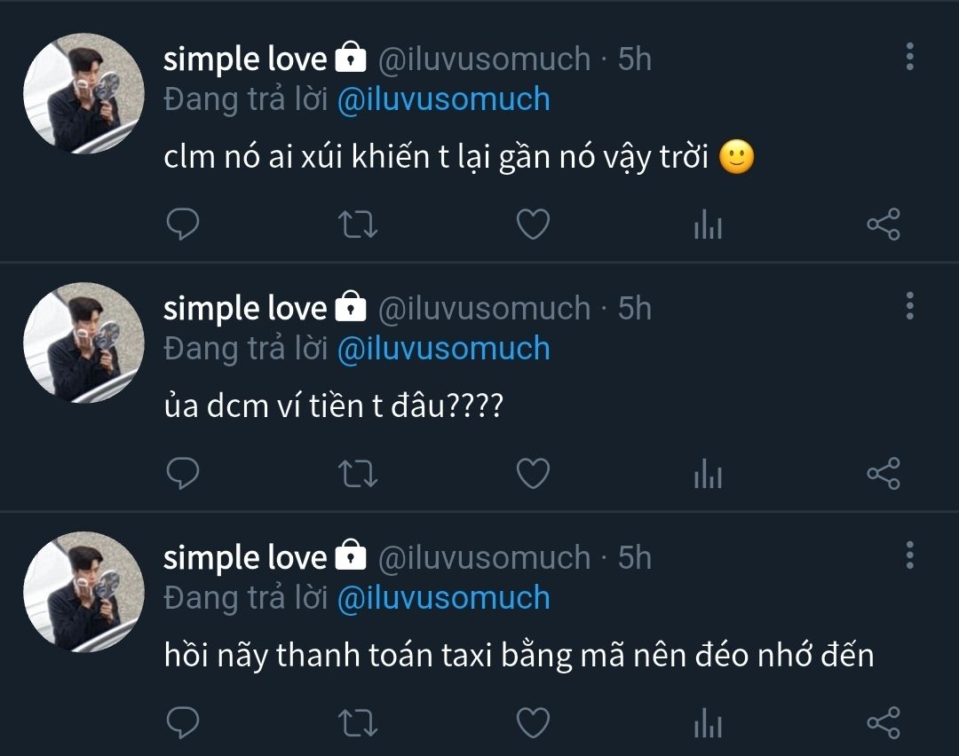Open more options on the 'ví tiền t đâu' tweet
Viewport: 959px width, 756px height.
pyautogui.click(x=909, y=306)
